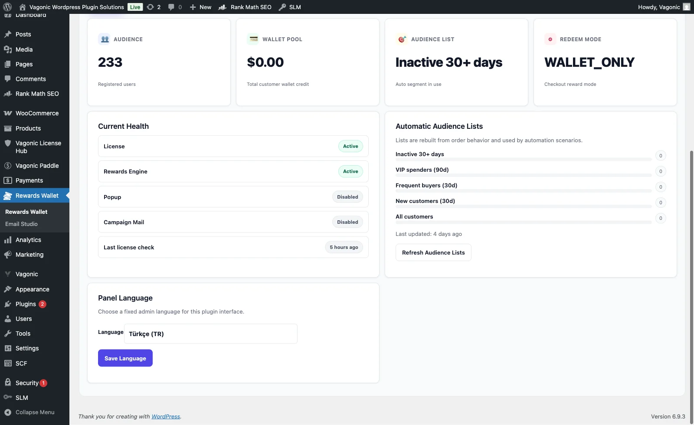This screenshot has width=694, height=425.
Task: Click the 'Version 6.9.3' footer text
Action: click(x=668, y=416)
